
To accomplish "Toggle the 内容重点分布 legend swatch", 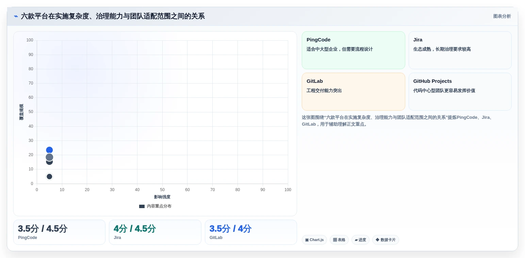I will (x=142, y=206).
